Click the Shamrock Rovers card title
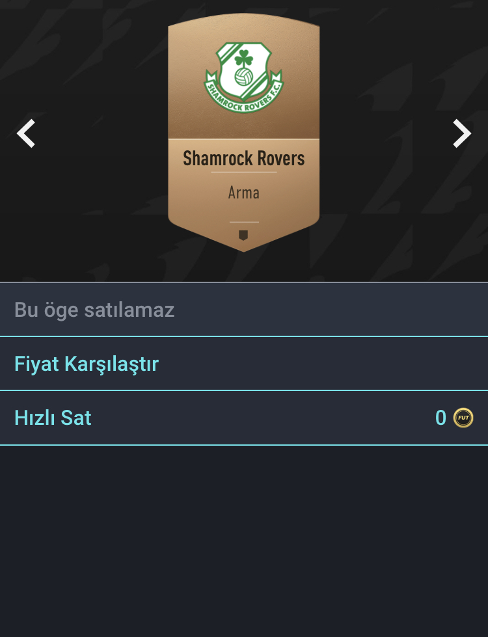 pos(244,158)
